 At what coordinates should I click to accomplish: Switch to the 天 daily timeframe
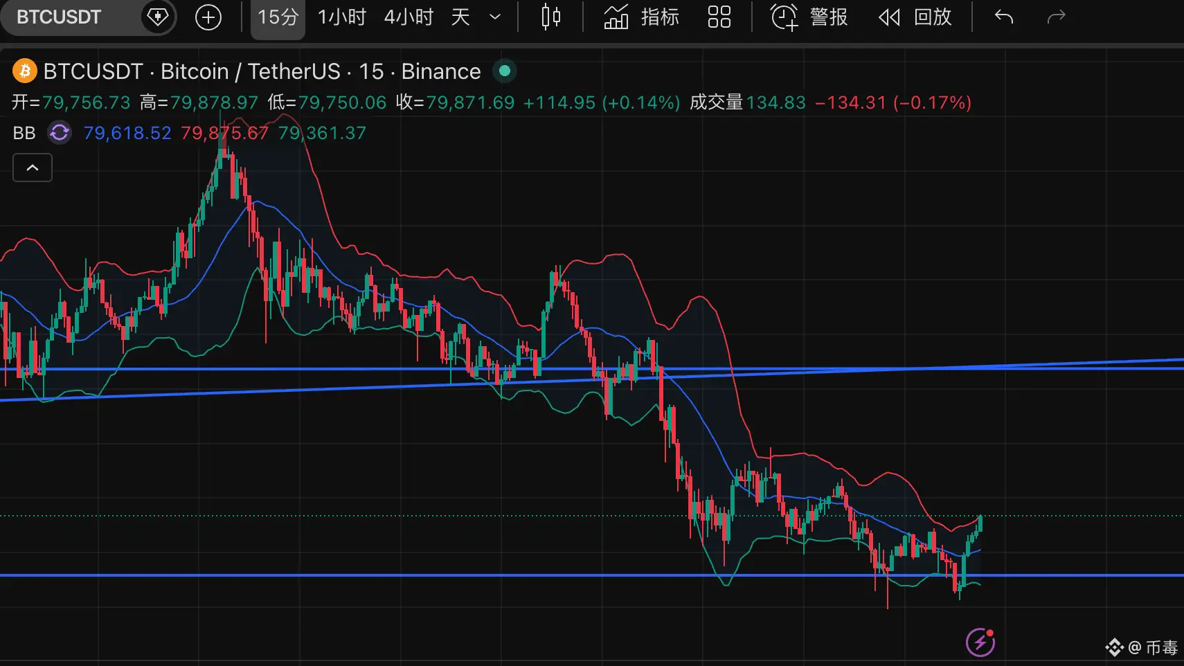460,17
